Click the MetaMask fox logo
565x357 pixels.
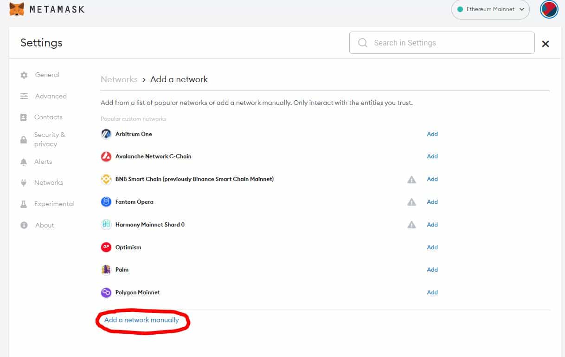tap(17, 9)
